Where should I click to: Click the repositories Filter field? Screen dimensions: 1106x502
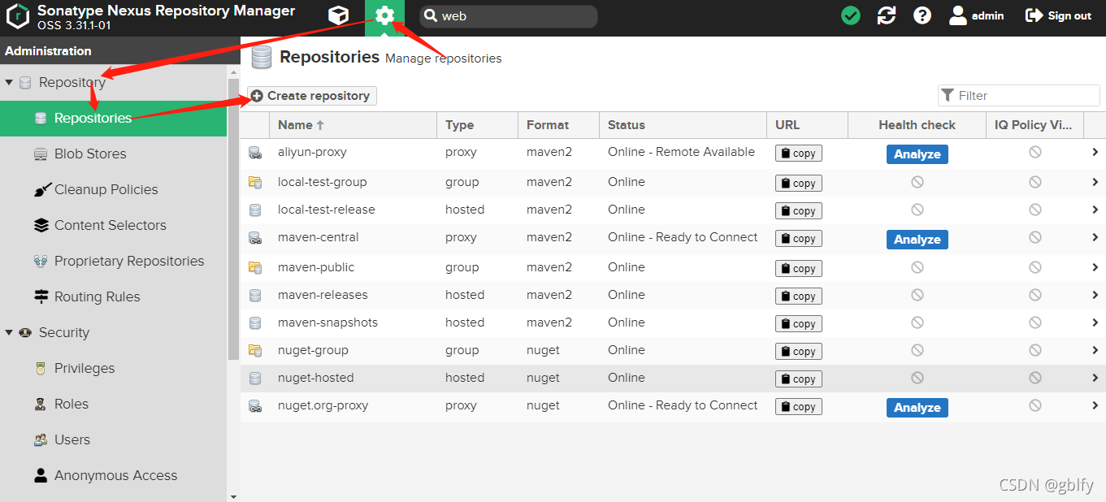click(x=1019, y=95)
